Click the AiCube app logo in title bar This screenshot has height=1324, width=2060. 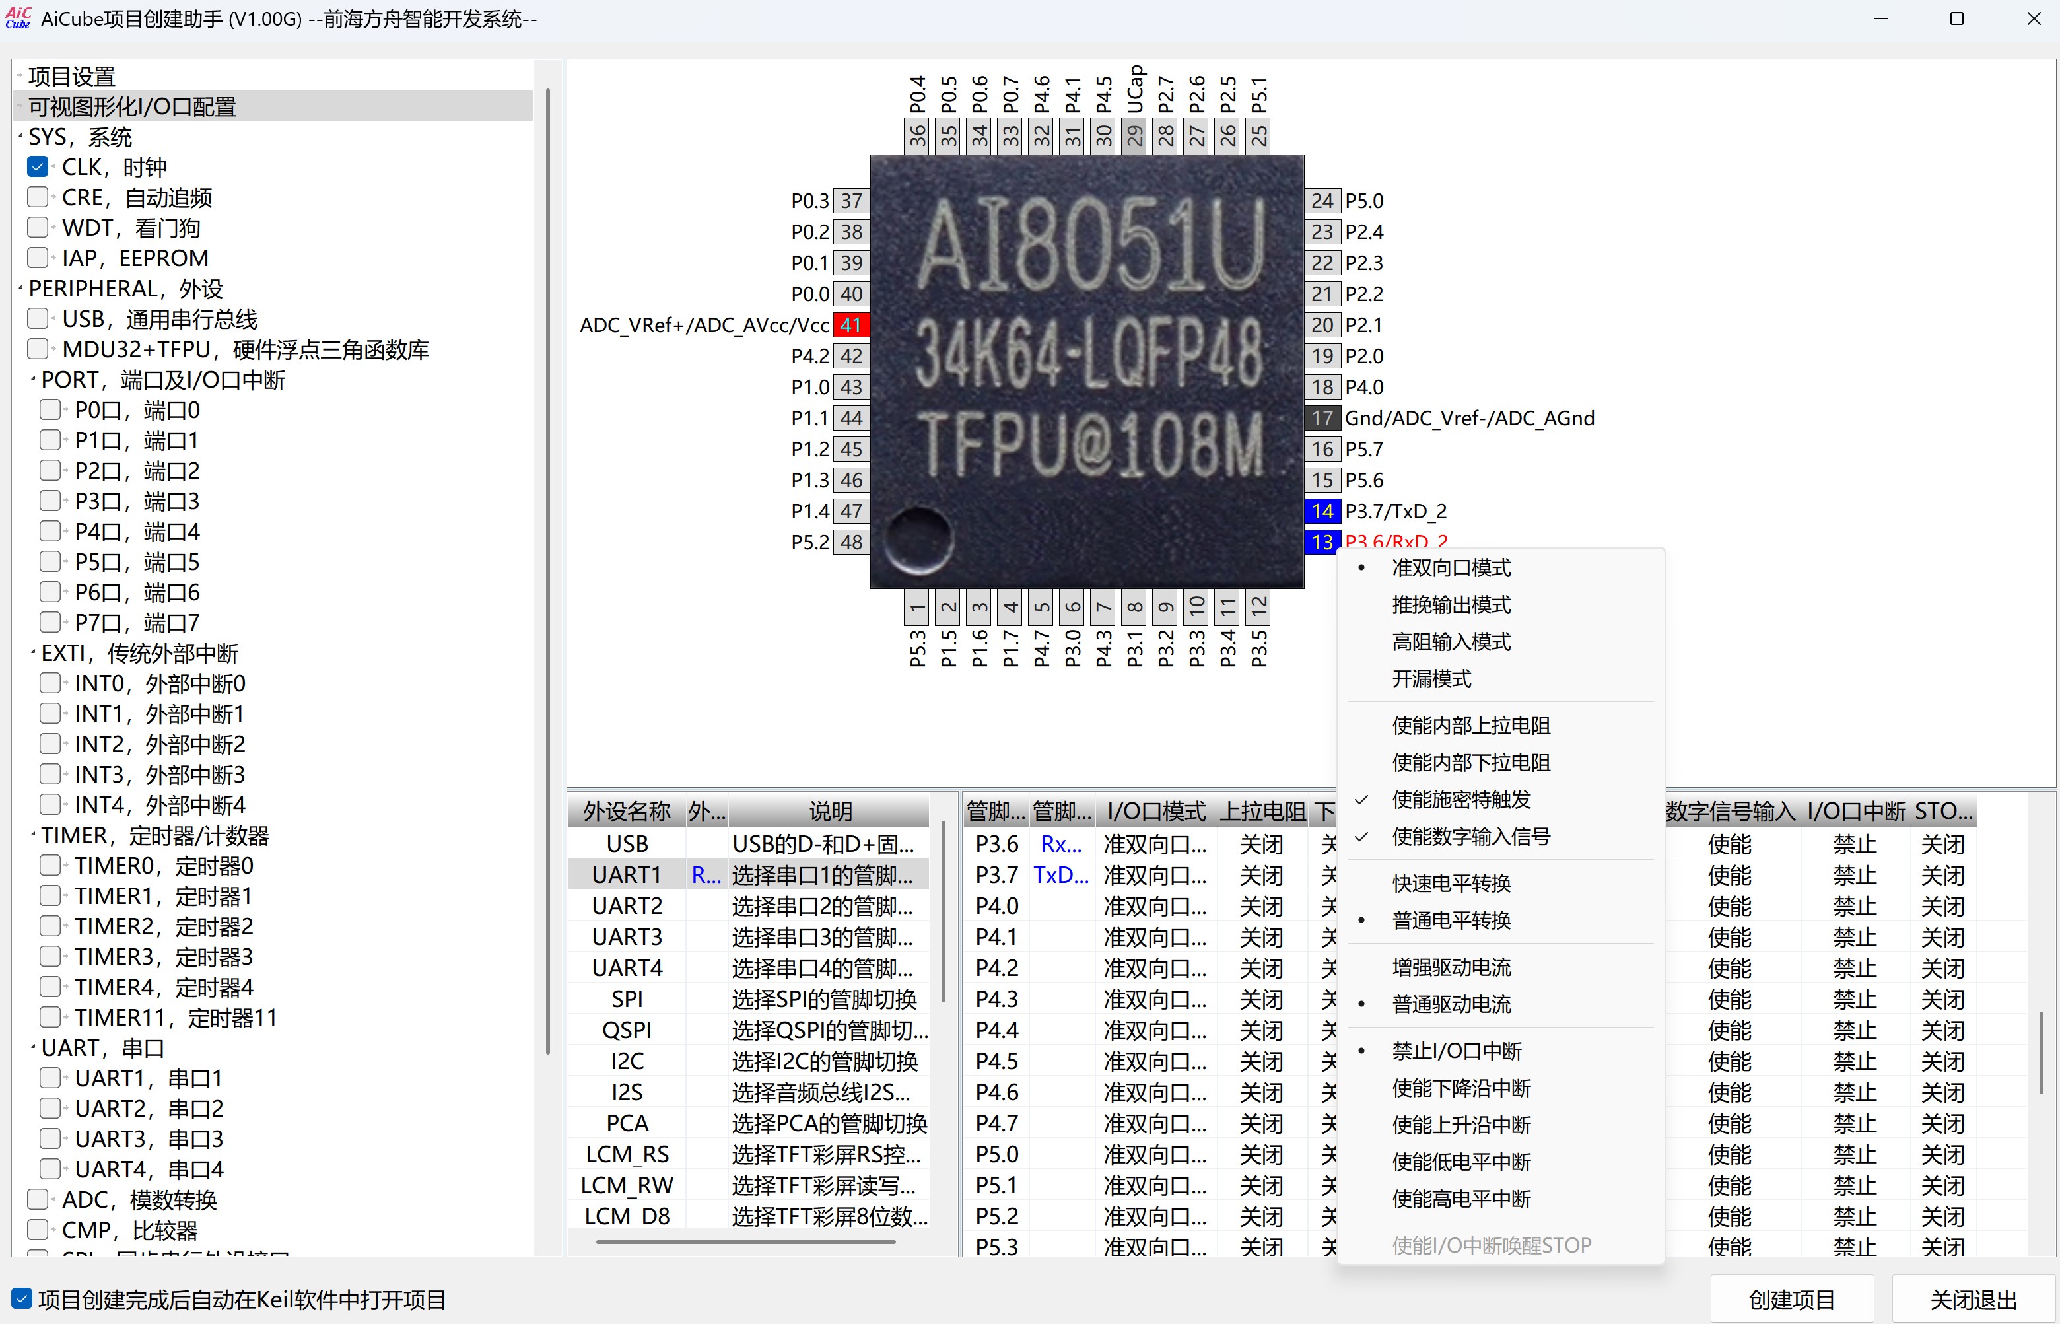[18, 18]
